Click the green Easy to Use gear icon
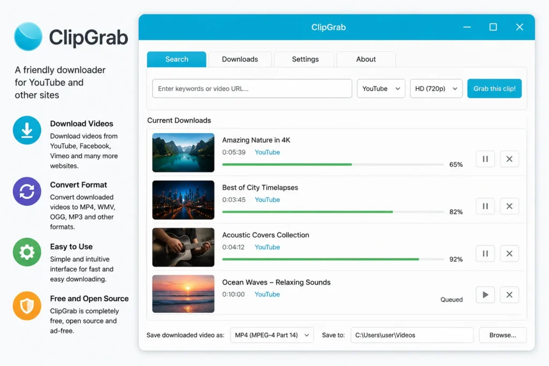This screenshot has height=366, width=549. coord(27,252)
